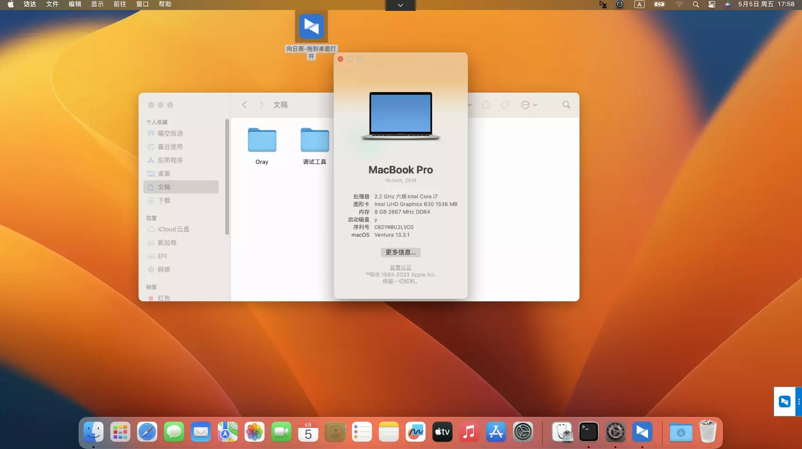
Task: Select 隔空投送 in the Finder sidebar
Action: pos(171,133)
